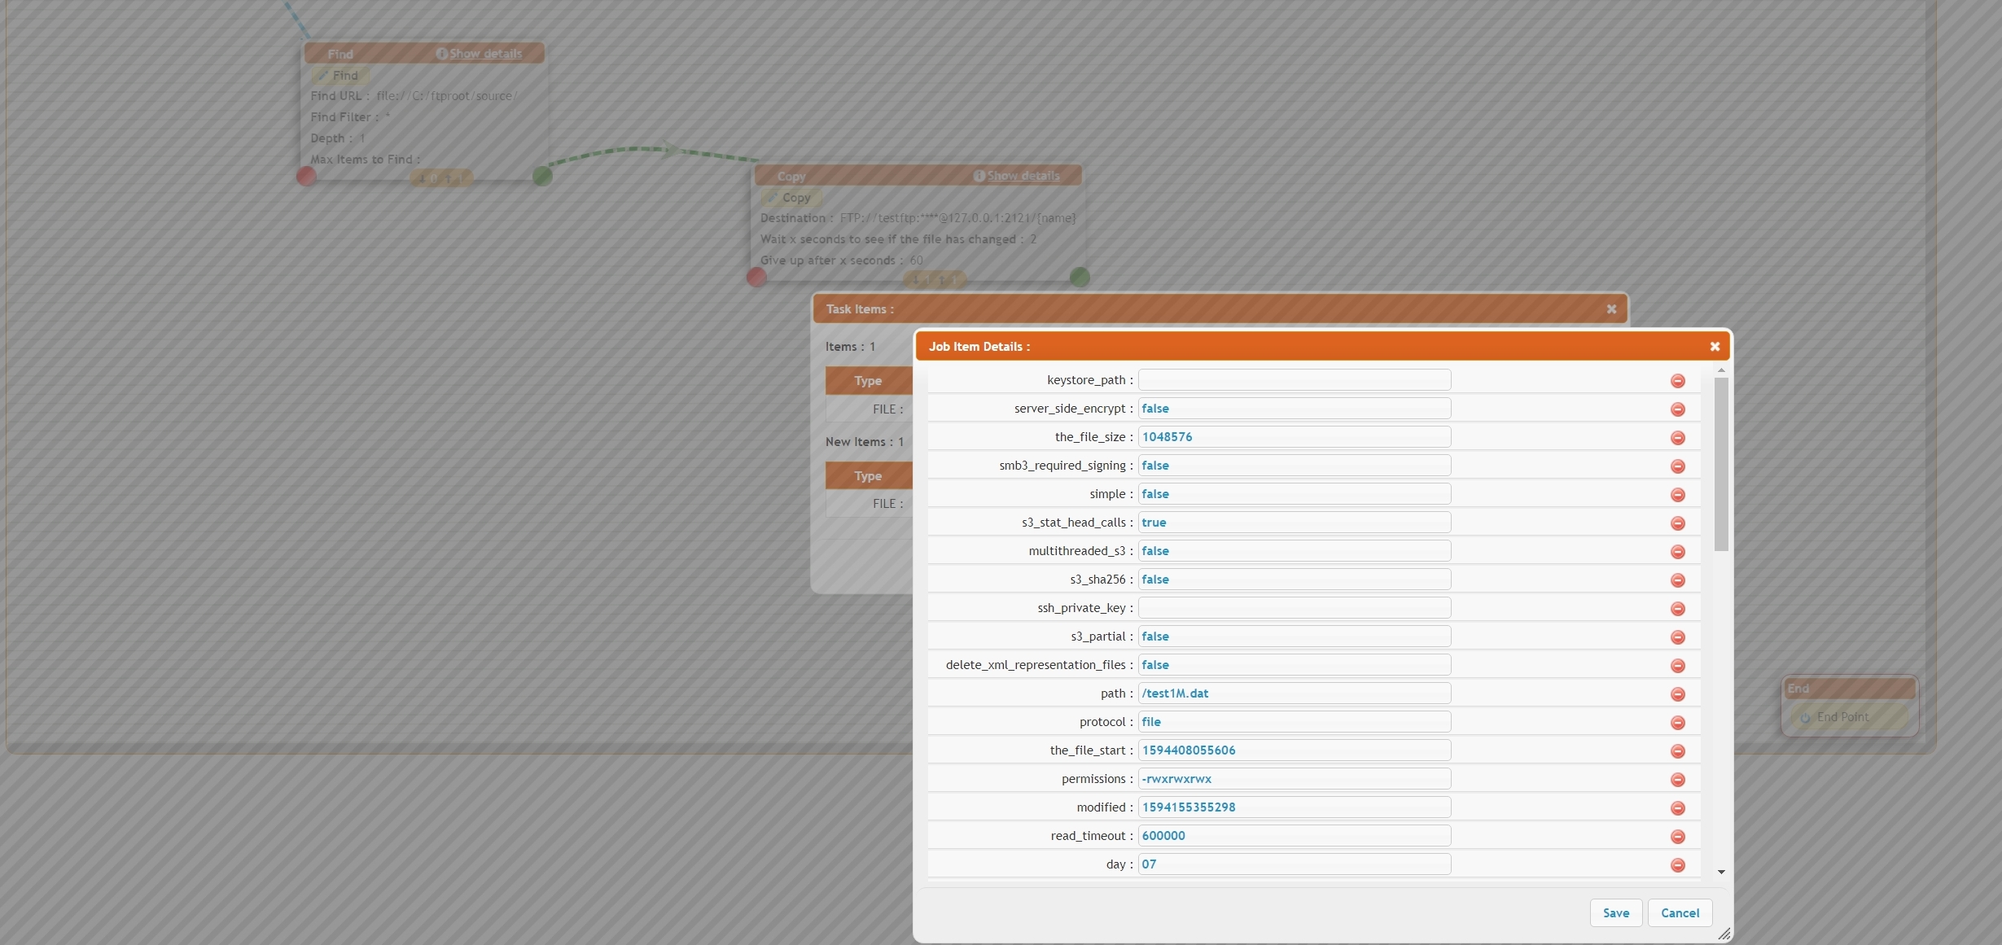
Task: Save the job item details
Action: tap(1615, 912)
